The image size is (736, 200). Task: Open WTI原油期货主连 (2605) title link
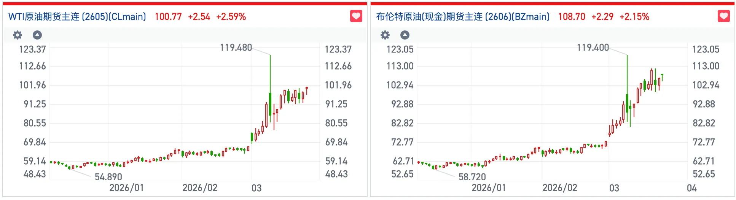point(77,17)
